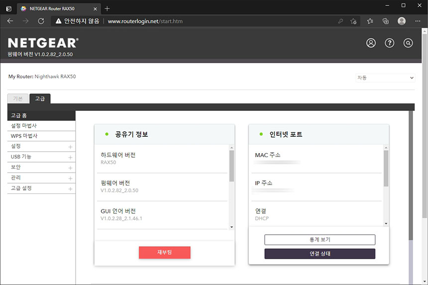
Task: Click scroll-up arrow in 공유기 정보 panel
Action: coord(231,148)
